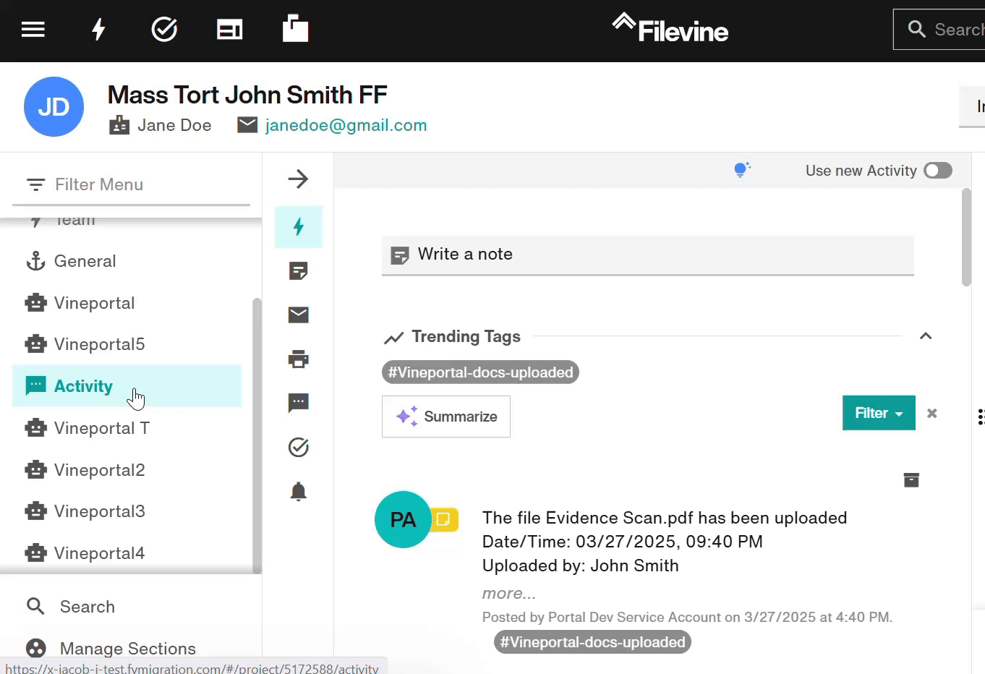This screenshot has width=985, height=674.
Task: Filter activity by emails icon
Action: (x=299, y=315)
